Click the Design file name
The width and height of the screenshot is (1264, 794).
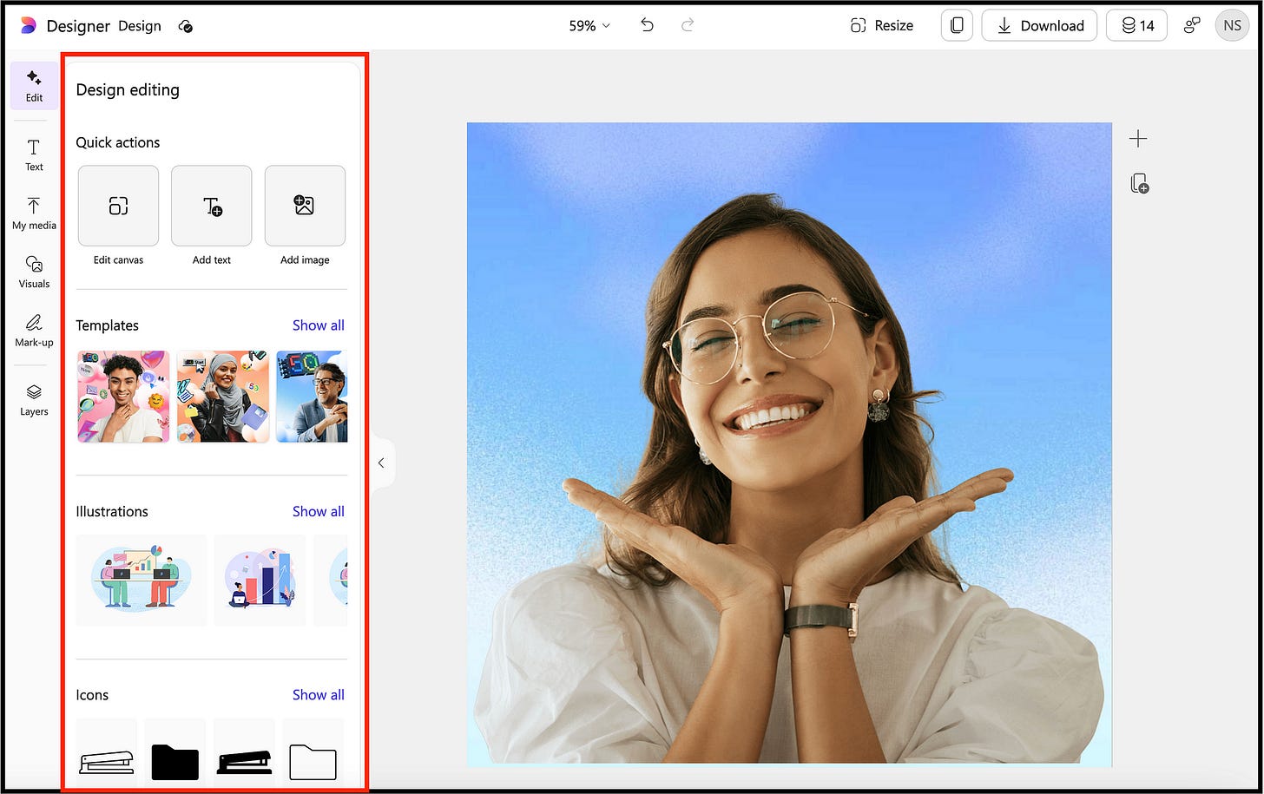click(140, 26)
